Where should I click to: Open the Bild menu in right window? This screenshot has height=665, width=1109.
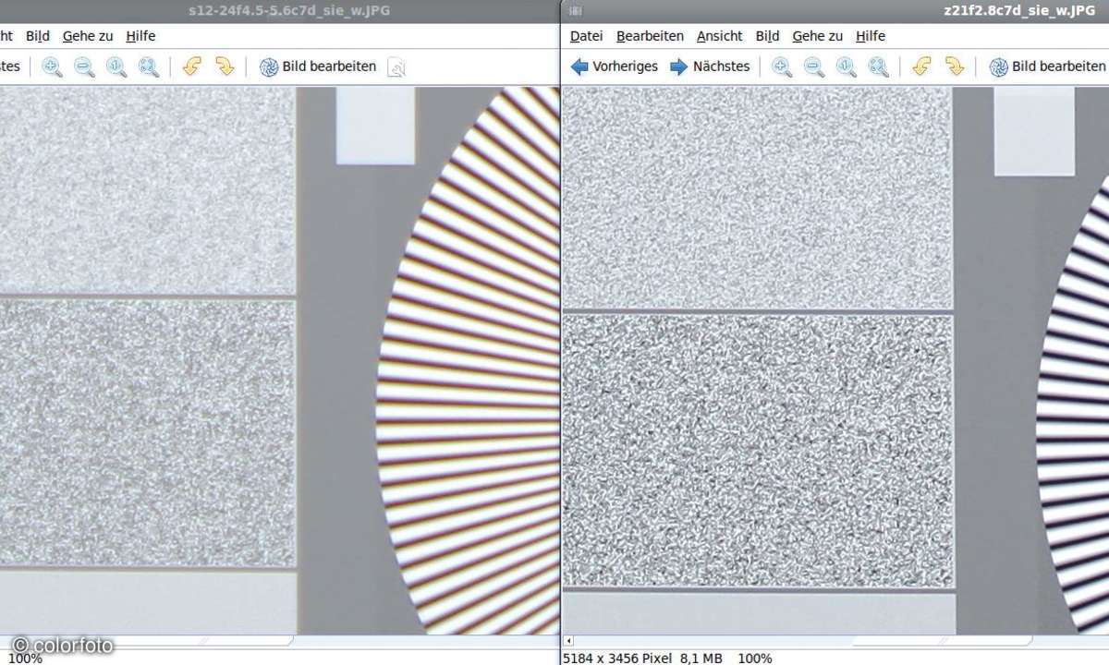click(x=768, y=36)
